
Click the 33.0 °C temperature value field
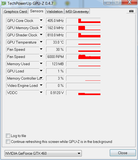coord(55,42)
